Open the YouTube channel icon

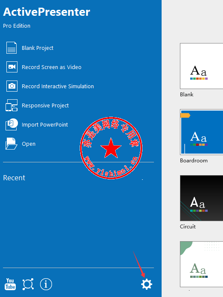10,284
